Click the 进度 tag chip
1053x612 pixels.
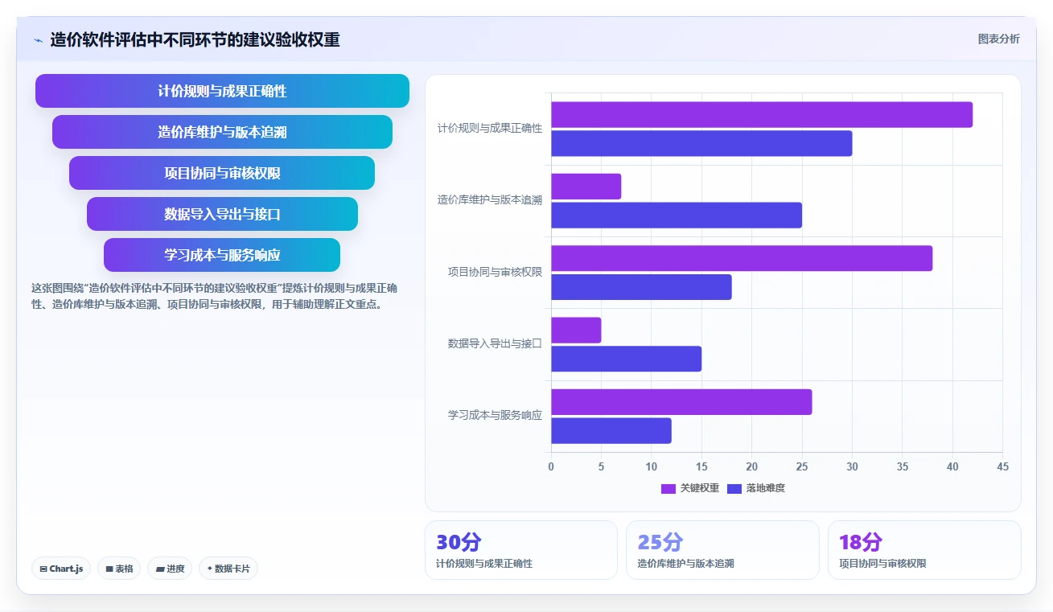point(170,569)
